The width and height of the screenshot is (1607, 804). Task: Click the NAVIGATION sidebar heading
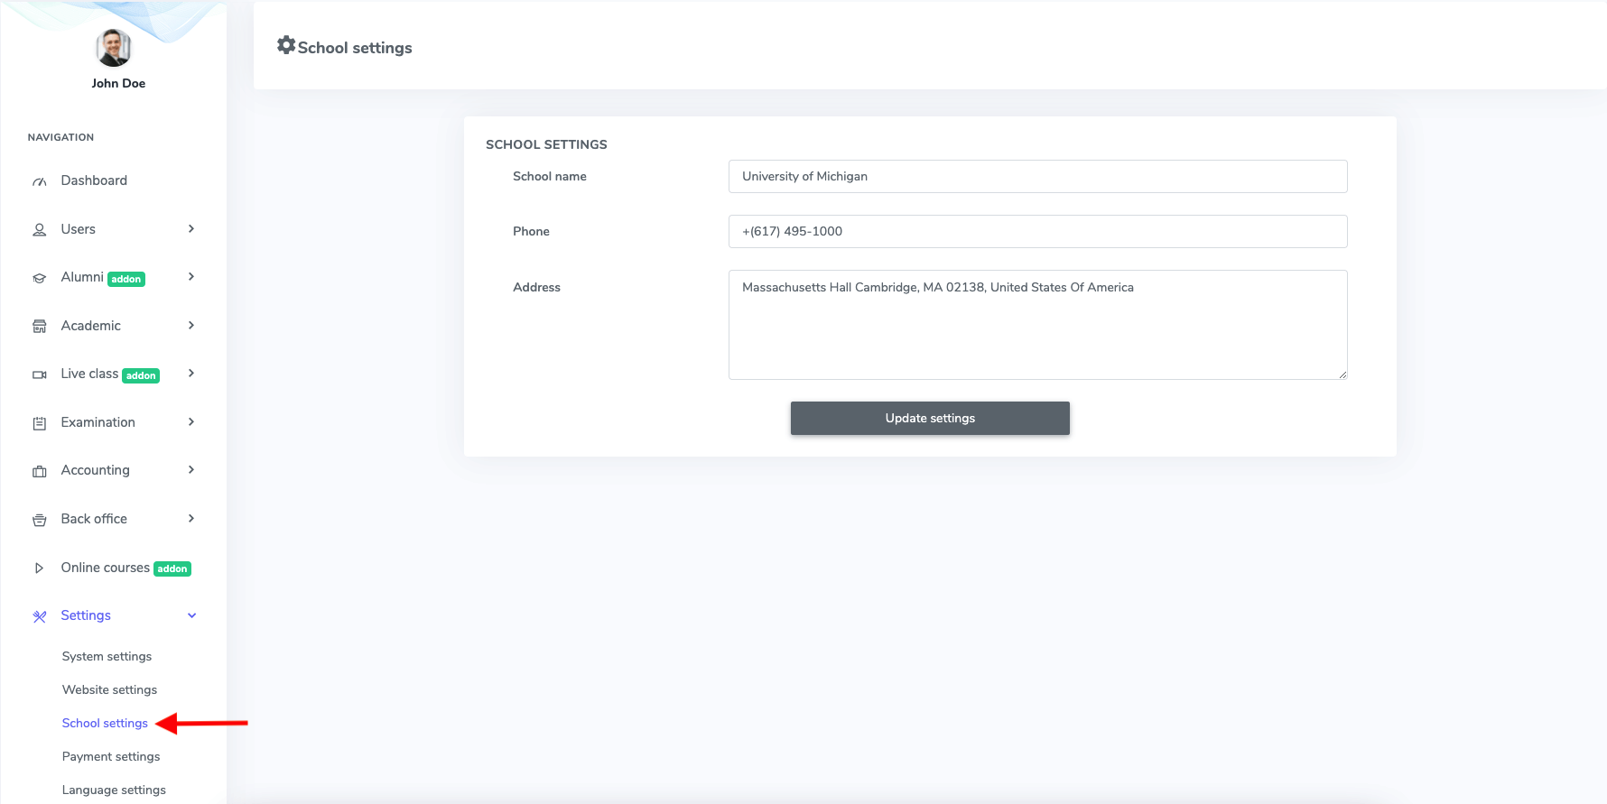(x=60, y=137)
